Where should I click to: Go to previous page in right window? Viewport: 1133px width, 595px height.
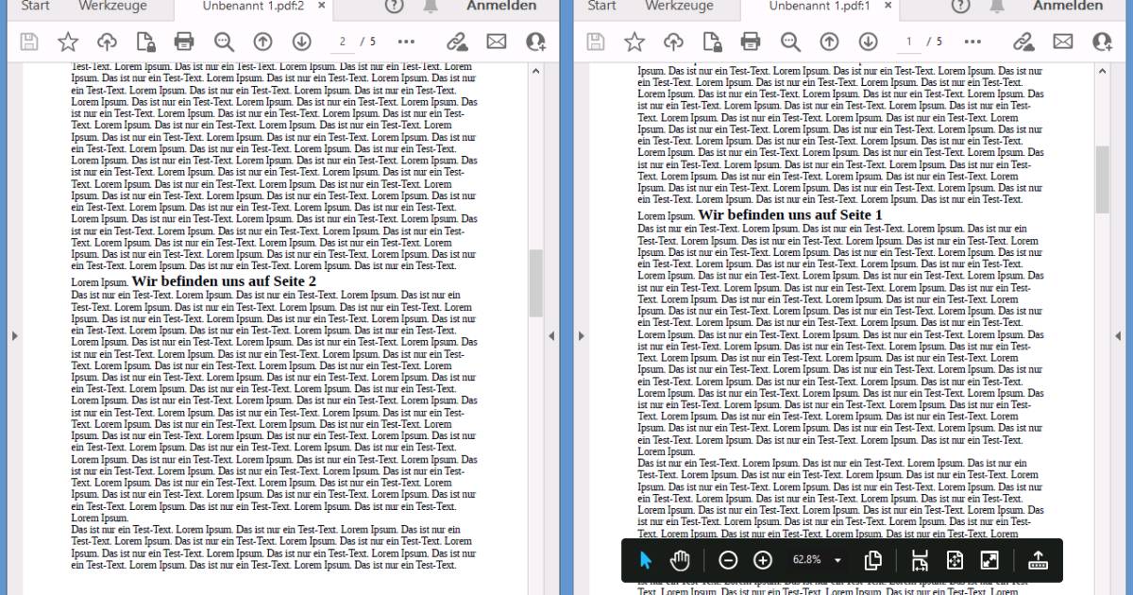(829, 42)
